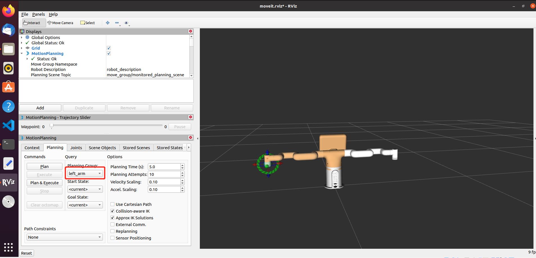Switch to the Joints tab
This screenshot has height=258, width=536.
76,148
